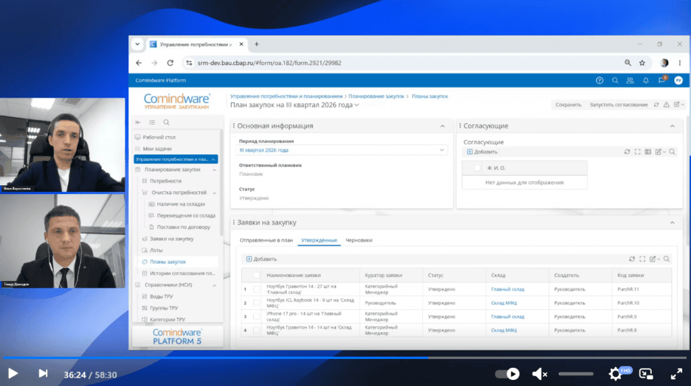Toggle the autoplay switch
Image resolution: width=691 pixels, height=386 pixels.
[x=507, y=374]
